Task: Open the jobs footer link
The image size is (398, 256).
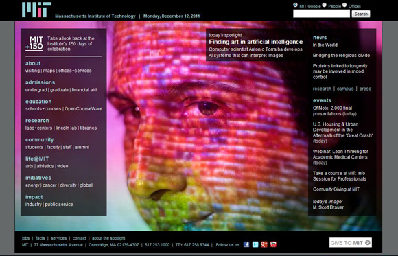Action: [25, 238]
